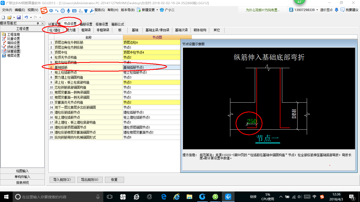Open the Windows Start menu
The image size is (360, 202).
6,196
